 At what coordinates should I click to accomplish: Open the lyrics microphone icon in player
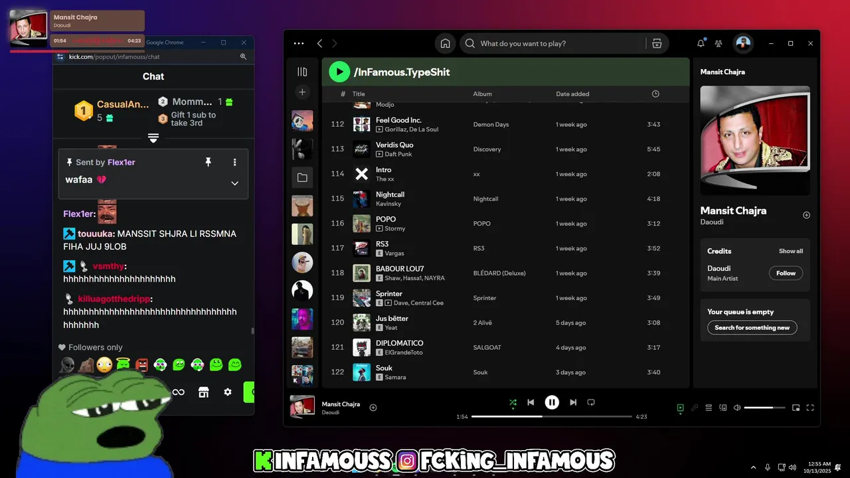coord(695,408)
